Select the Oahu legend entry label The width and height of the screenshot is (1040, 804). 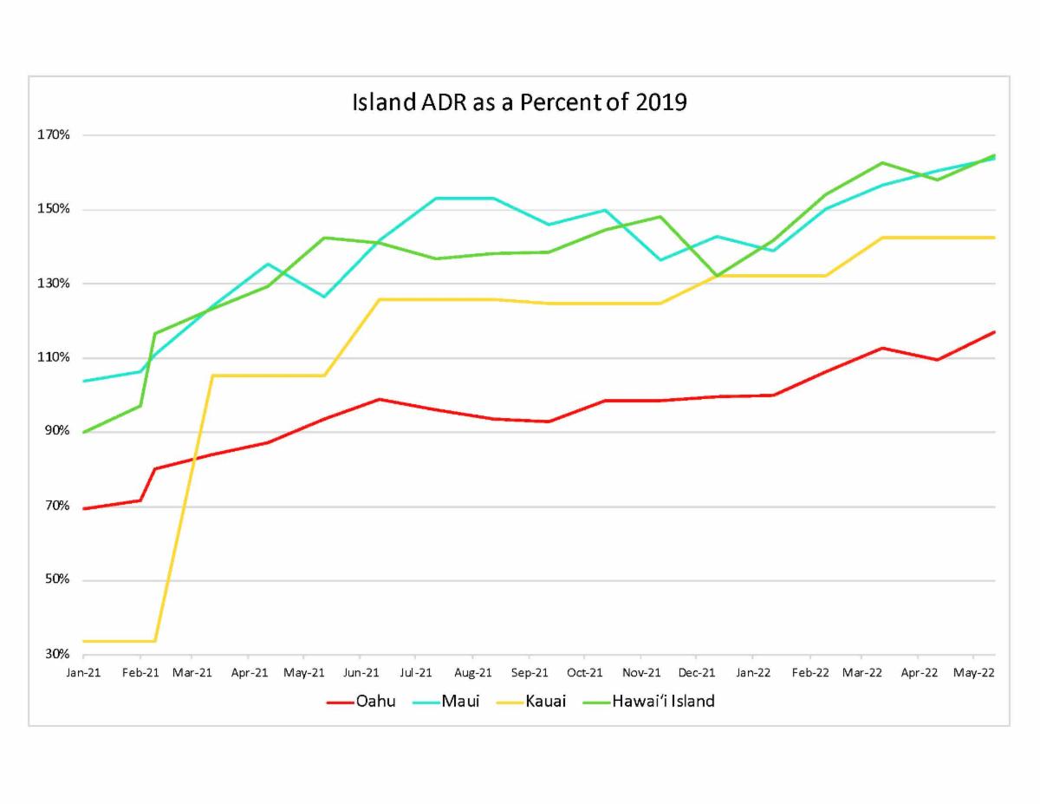(x=375, y=702)
